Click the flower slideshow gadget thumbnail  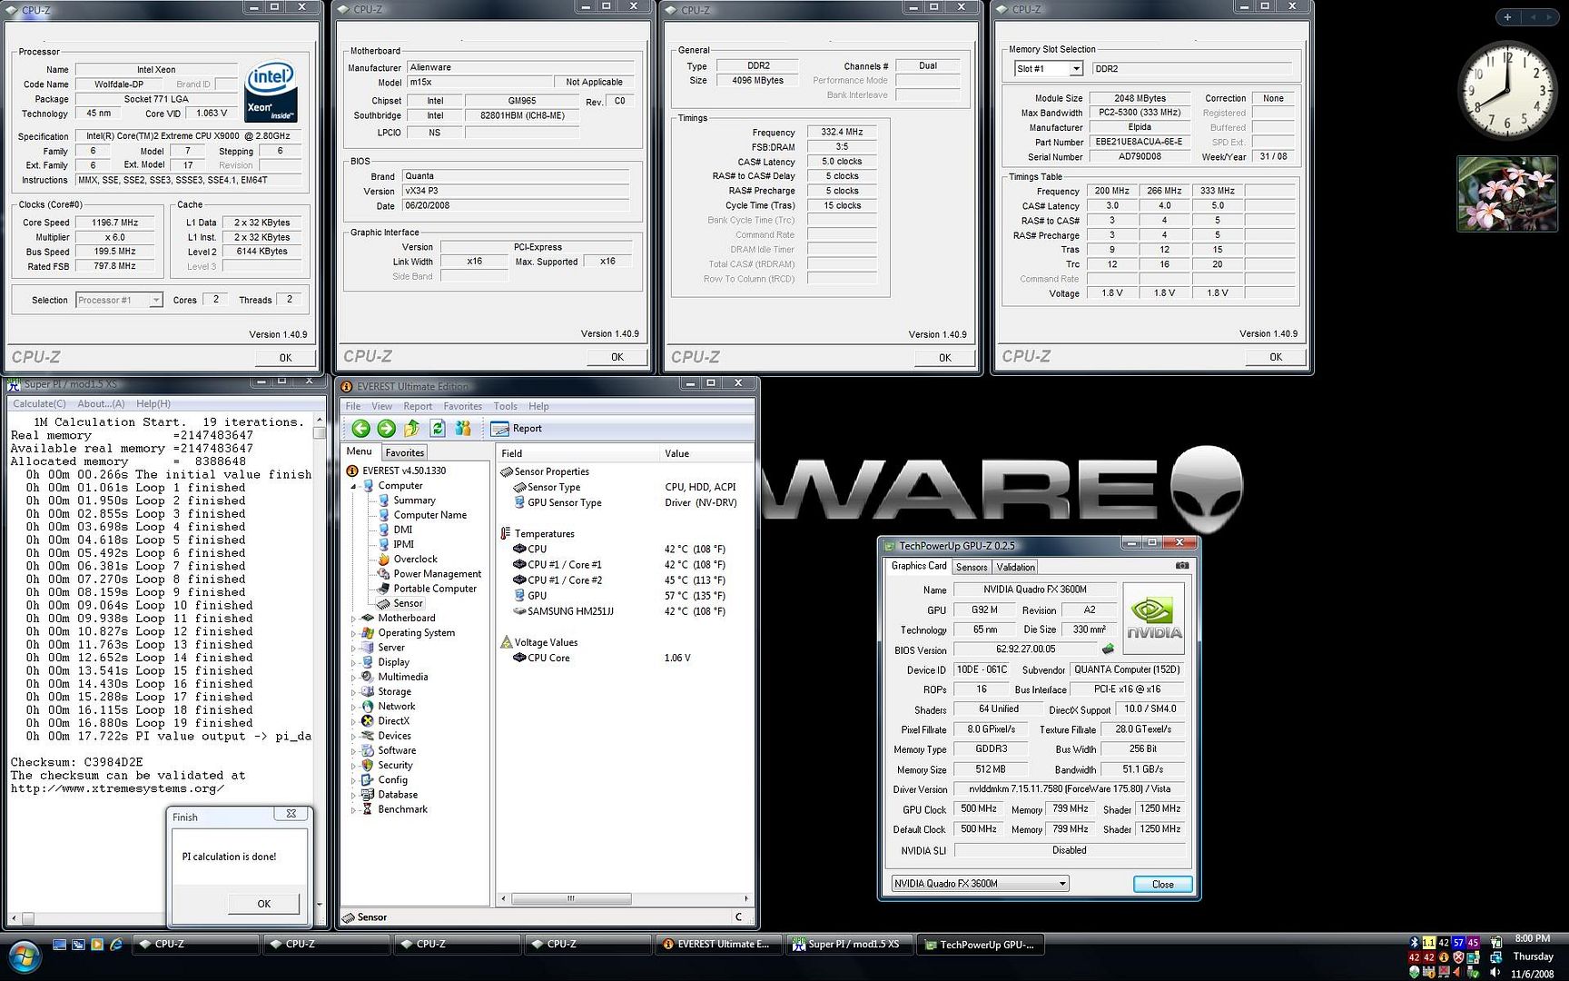click(x=1507, y=193)
